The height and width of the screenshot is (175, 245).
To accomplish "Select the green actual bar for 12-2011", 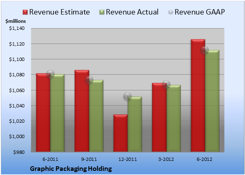I will [x=135, y=124].
